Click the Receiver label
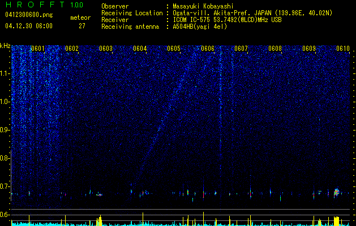This screenshot has width=356, height=226. pyautogui.click(x=115, y=20)
